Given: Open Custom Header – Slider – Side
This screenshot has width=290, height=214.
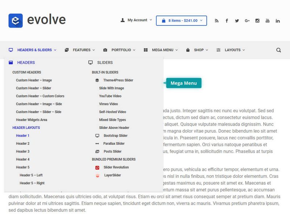Looking at the screenshot, I should 38,112.
